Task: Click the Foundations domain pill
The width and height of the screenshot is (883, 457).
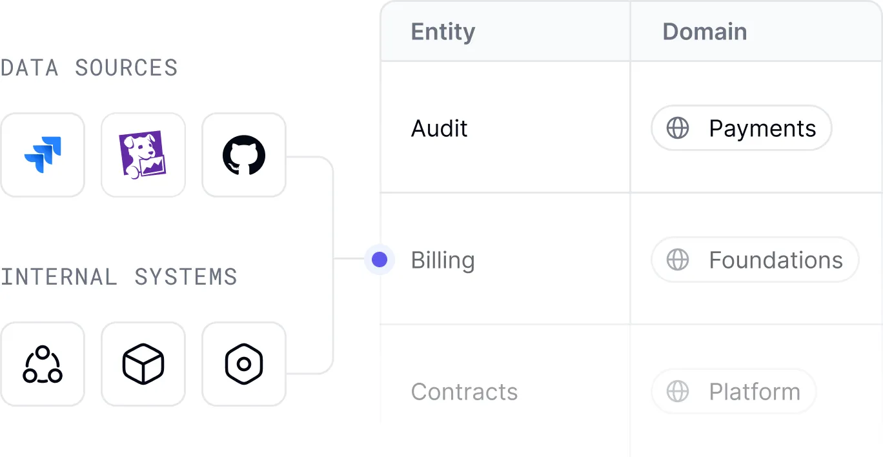Action: pyautogui.click(x=755, y=259)
